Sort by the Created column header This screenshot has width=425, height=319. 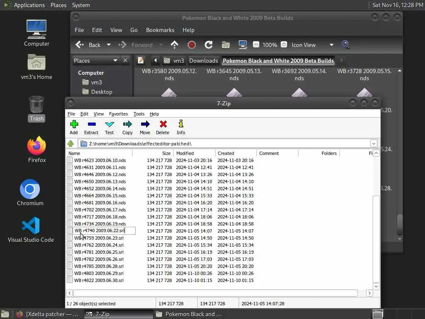(236, 153)
